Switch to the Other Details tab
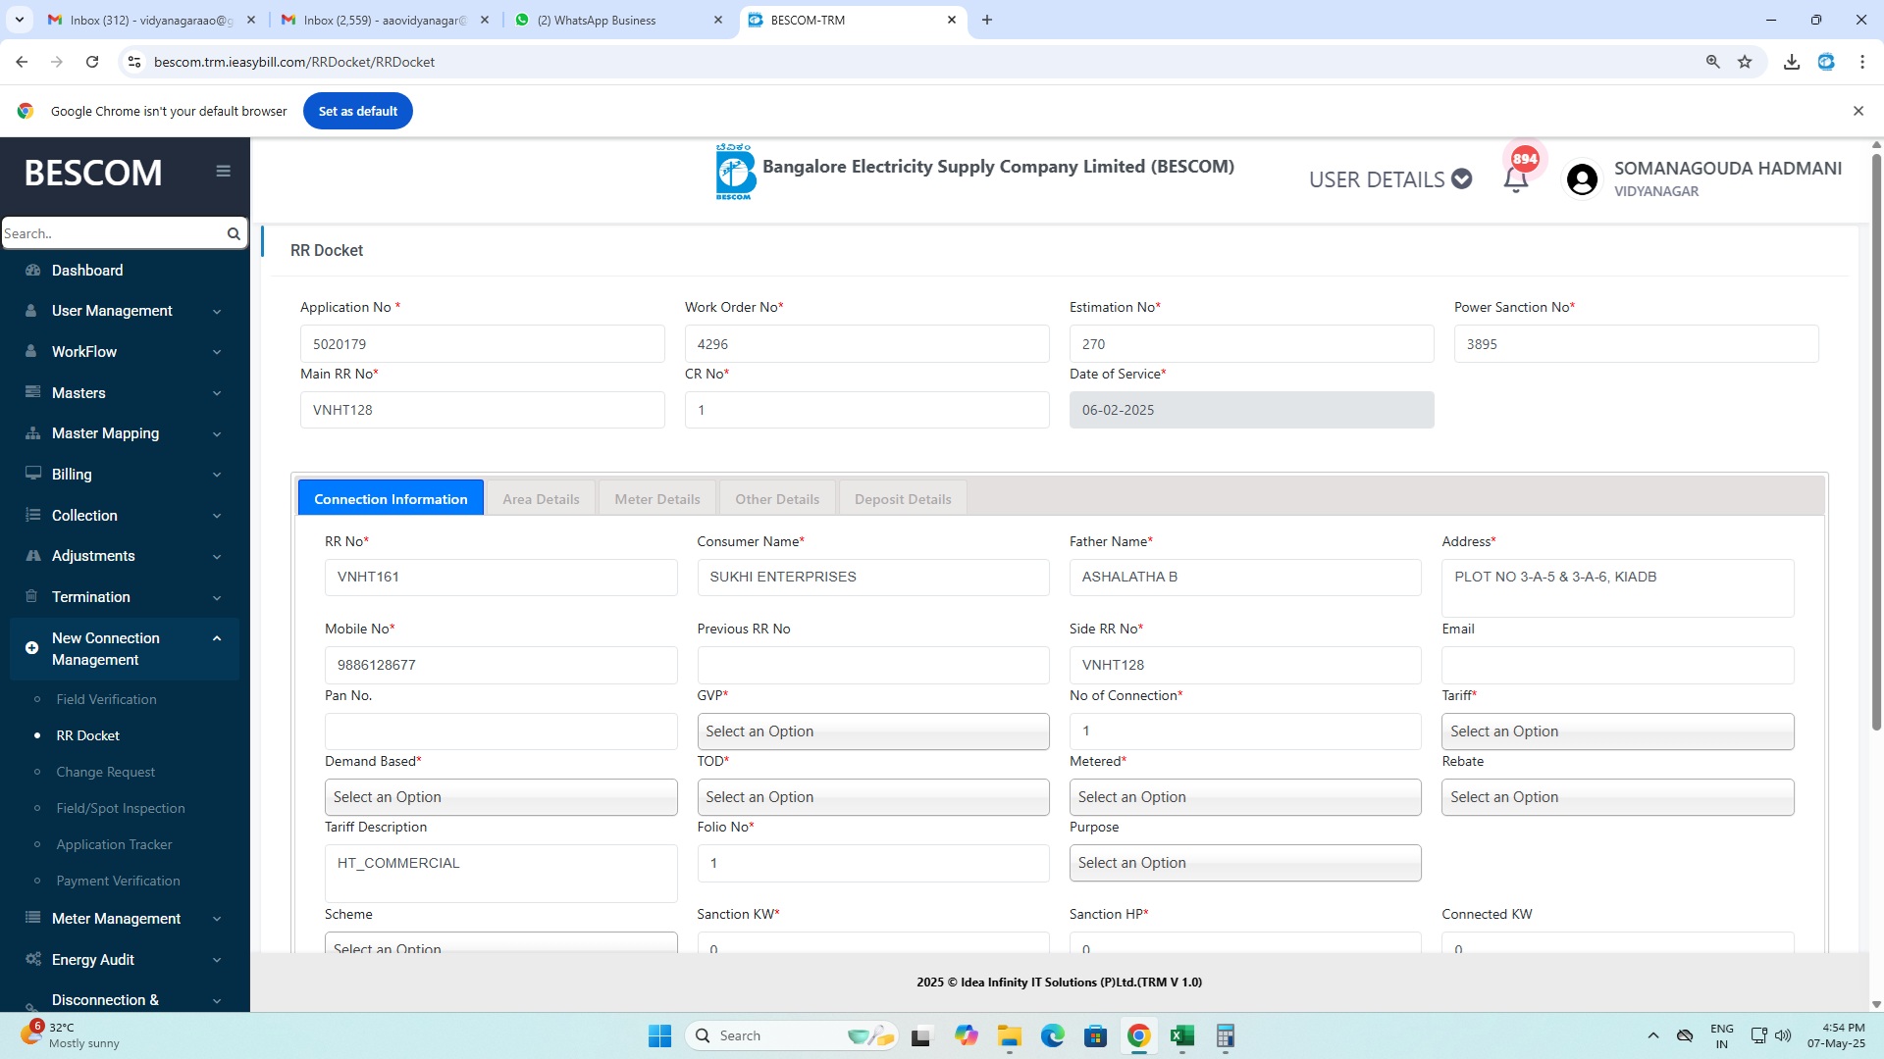The width and height of the screenshot is (1884, 1059). coord(777,498)
